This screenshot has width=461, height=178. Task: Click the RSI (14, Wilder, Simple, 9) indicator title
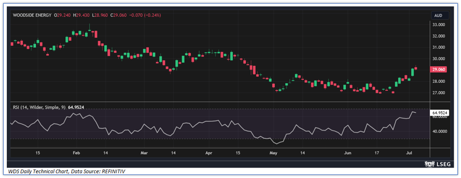[39, 107]
